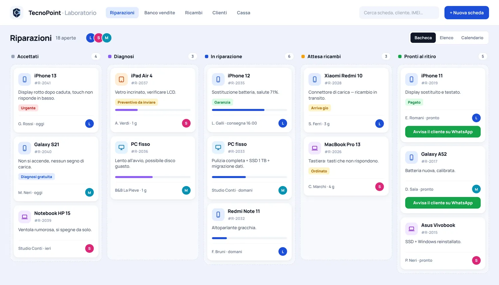The image size is (499, 285).
Task: Switch to Elenco list view
Action: 446,38
